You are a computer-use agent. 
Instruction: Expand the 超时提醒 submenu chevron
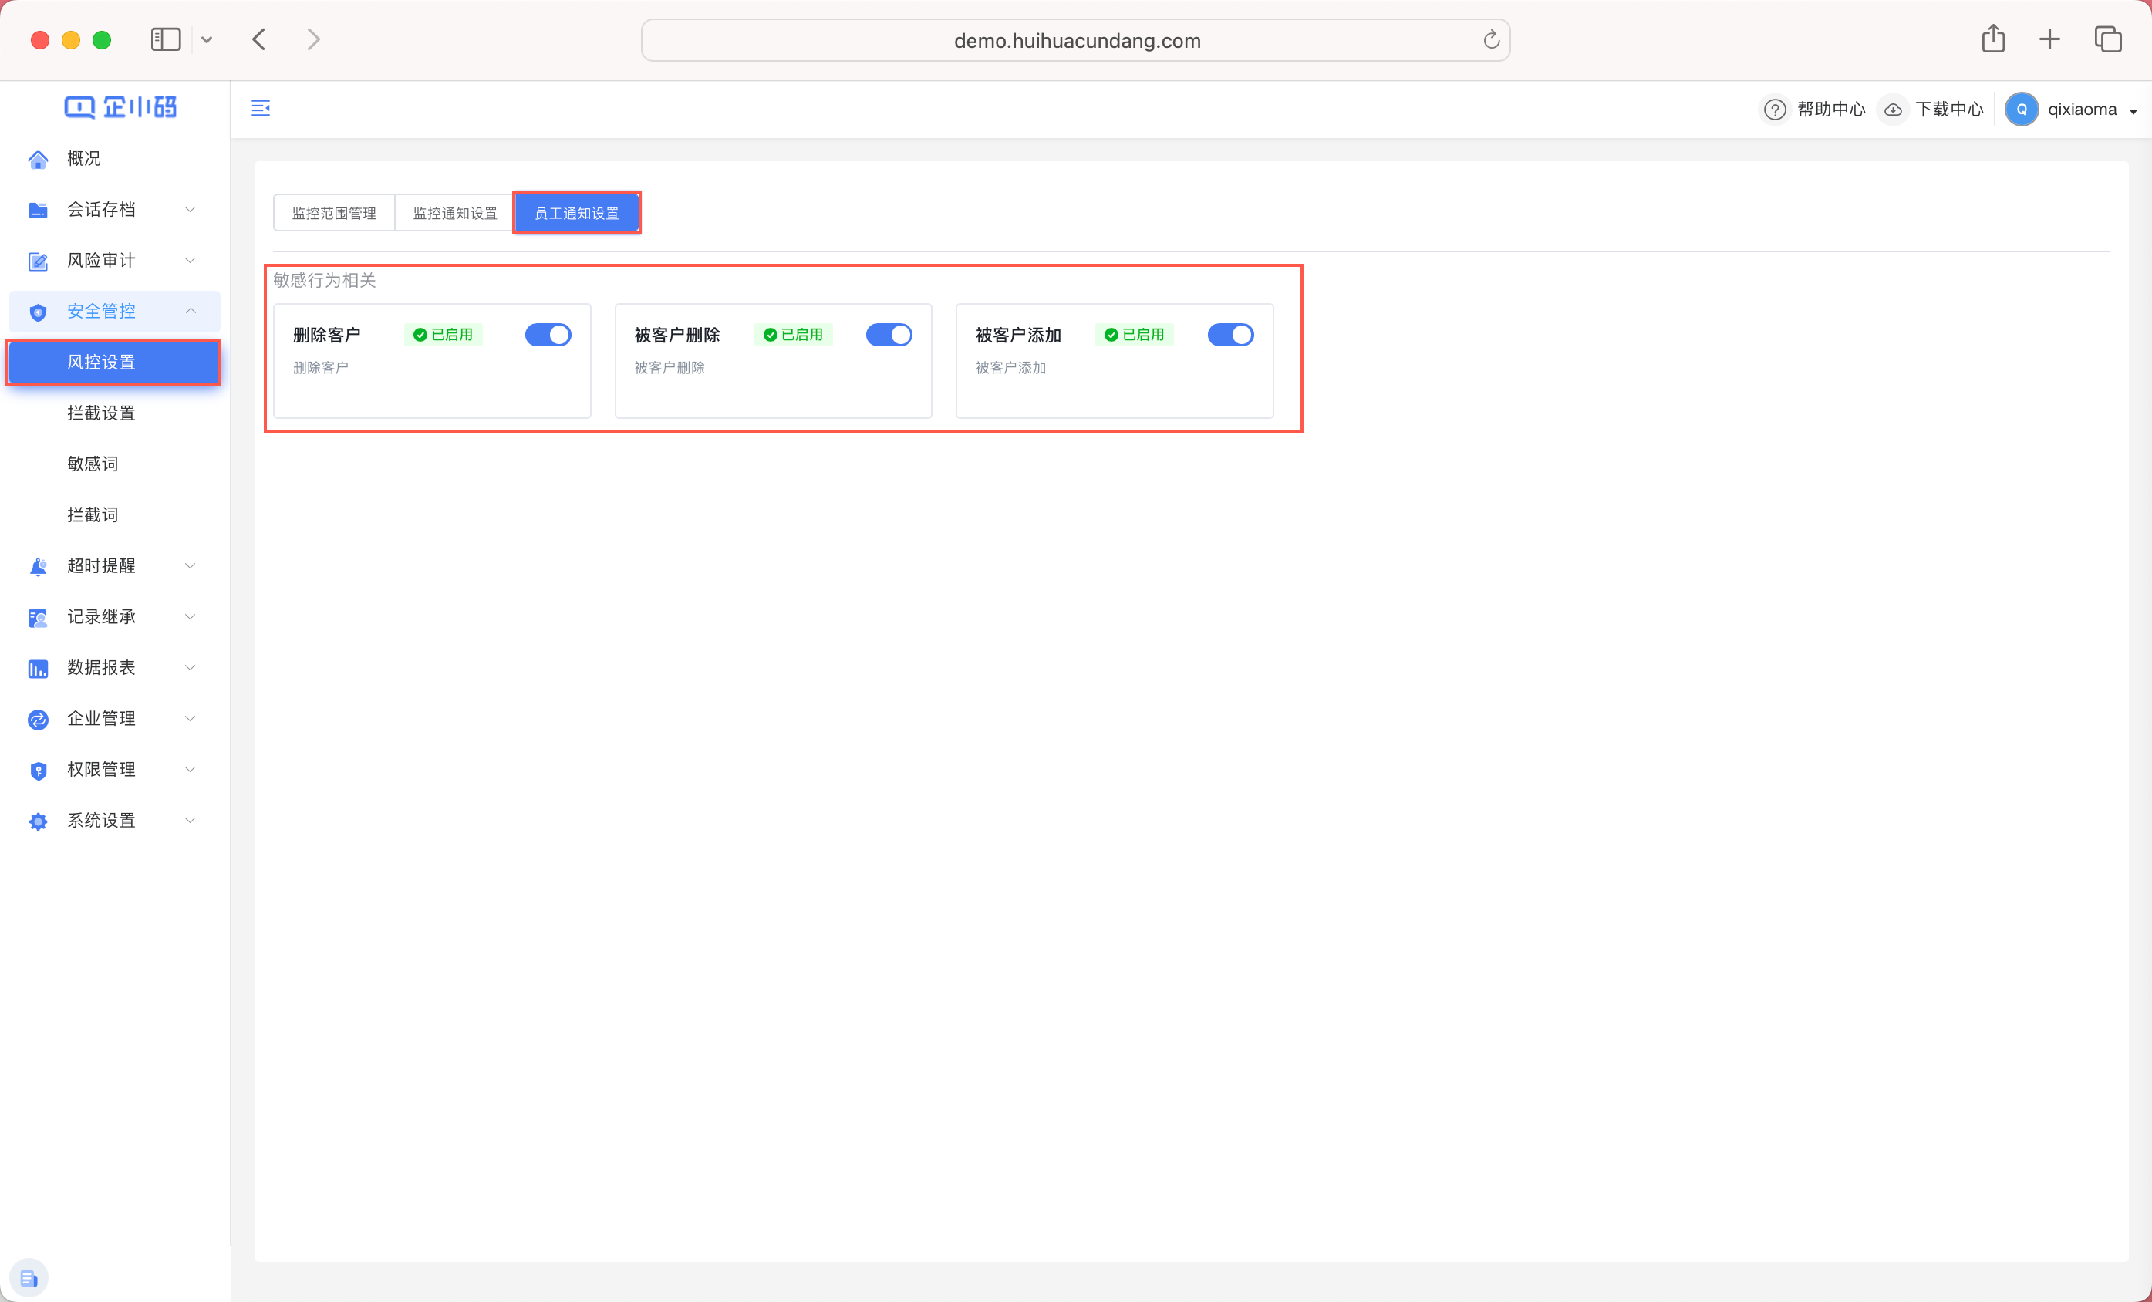(190, 566)
